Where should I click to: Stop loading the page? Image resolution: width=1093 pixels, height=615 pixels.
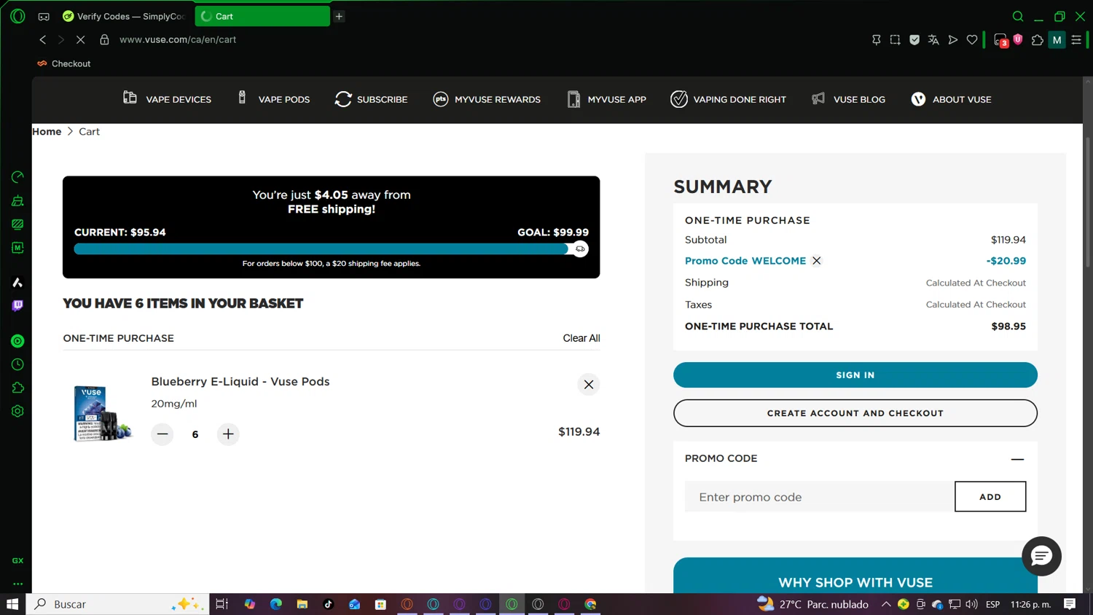(x=81, y=39)
